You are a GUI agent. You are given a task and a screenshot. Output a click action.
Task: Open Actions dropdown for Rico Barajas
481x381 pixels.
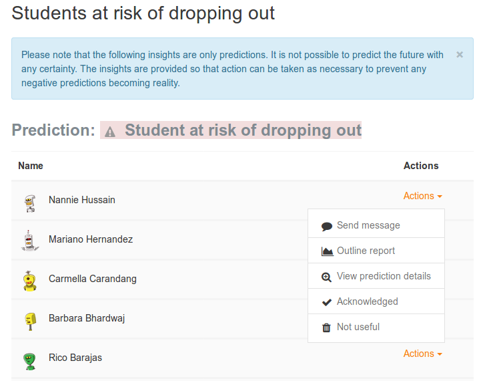coord(422,354)
